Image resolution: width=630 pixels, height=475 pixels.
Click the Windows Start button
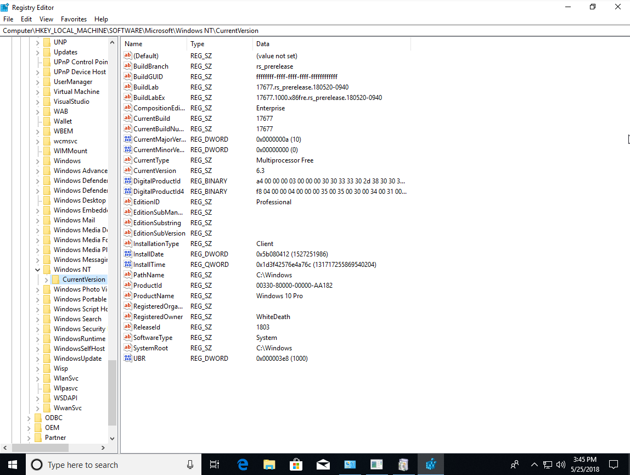point(13,465)
